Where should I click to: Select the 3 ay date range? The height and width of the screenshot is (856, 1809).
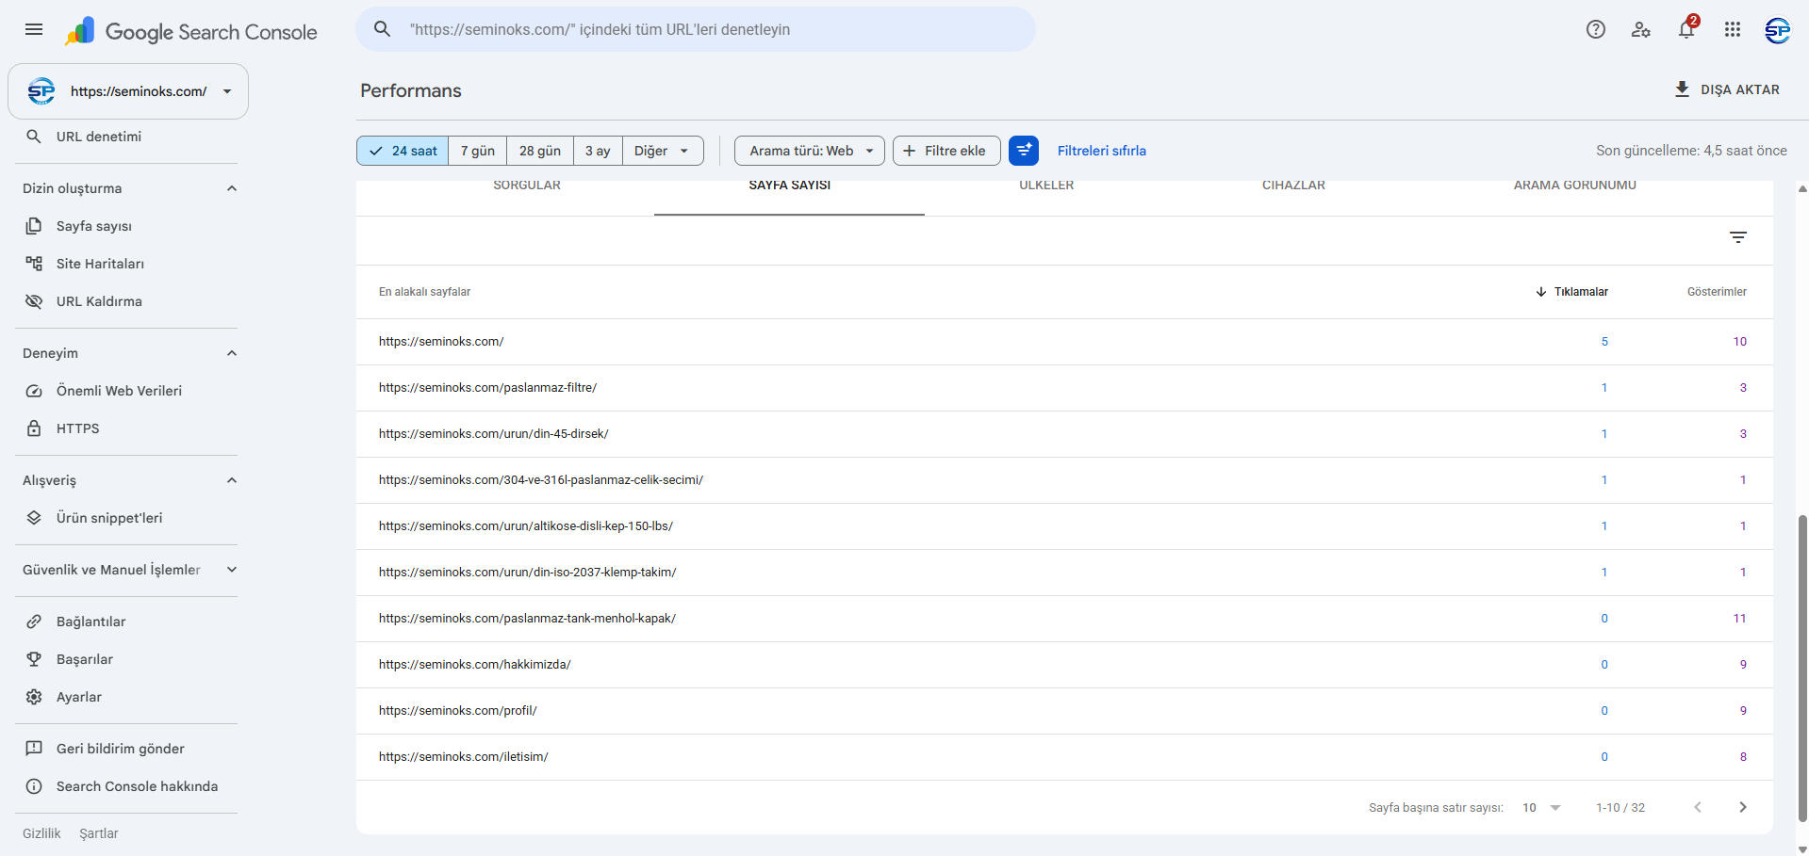point(598,151)
